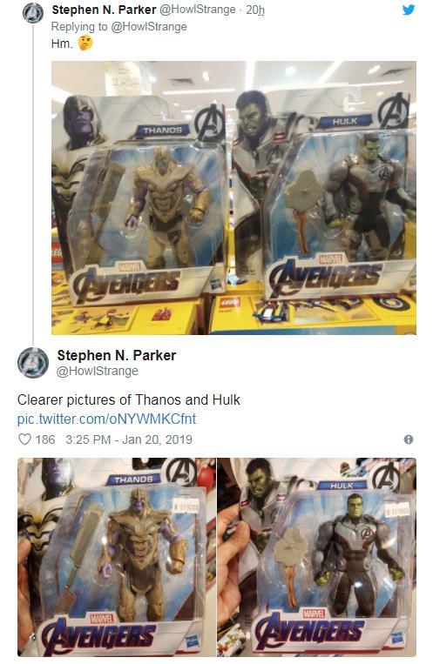Open Stephen N. Parker main tweet name
433x664 pixels.
coord(117,355)
